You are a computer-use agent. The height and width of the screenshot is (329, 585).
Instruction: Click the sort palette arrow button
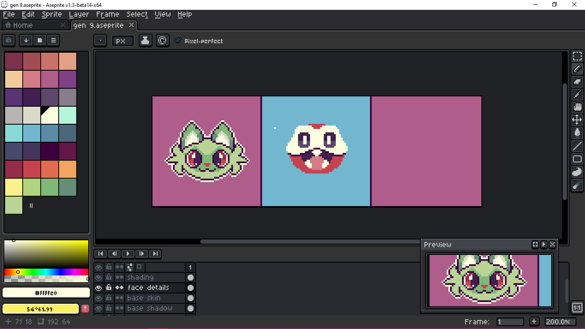[26, 40]
